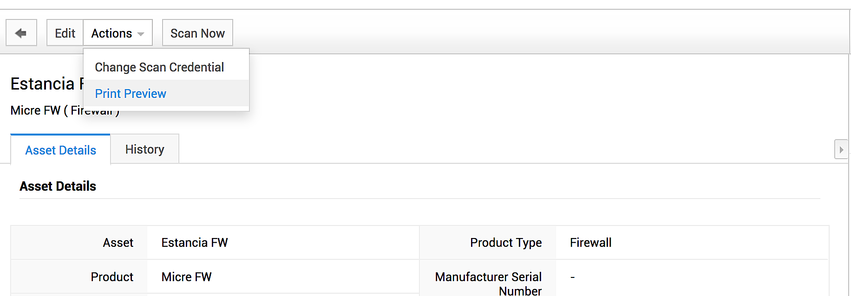The image size is (851, 296).
Task: Click the Micre FW subtitle text
Action: point(35,110)
